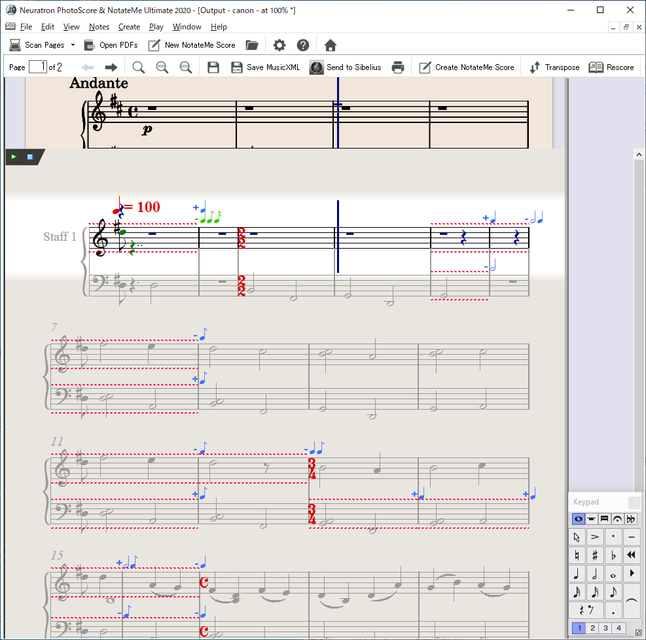Click the Rescore button

pos(611,67)
